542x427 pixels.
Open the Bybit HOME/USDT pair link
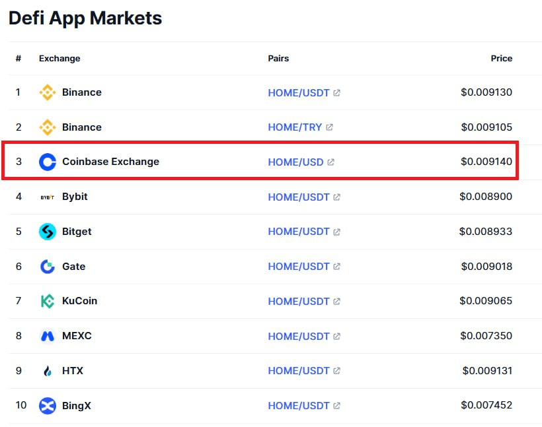(x=299, y=197)
